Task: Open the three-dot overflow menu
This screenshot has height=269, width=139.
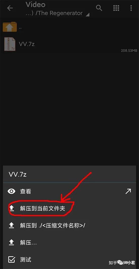Action: [x=131, y=8]
